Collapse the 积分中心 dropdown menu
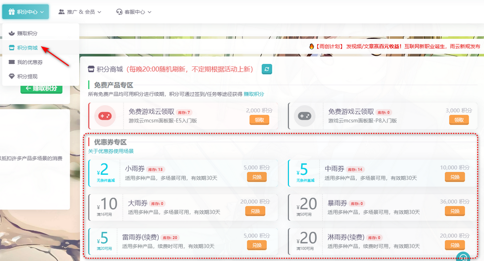Screen dimensions: 484x261 pyautogui.click(x=25, y=12)
